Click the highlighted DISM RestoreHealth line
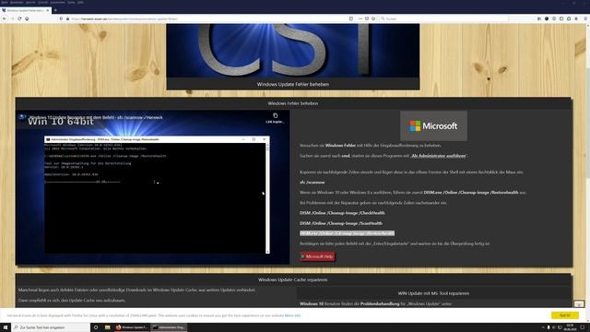 pos(347,233)
